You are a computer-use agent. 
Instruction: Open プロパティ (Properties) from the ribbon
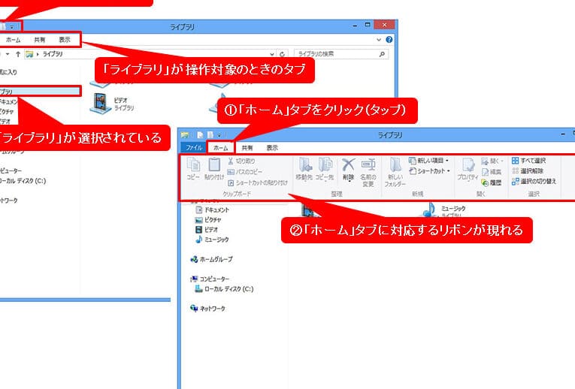[468, 167]
